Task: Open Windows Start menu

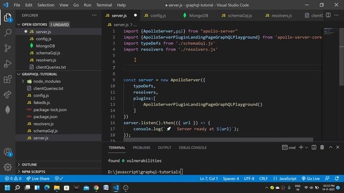Action: tap(8, 188)
